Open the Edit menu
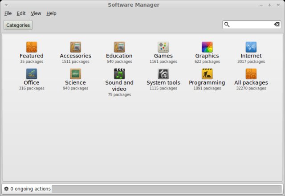Viewport: 285px width, 196px height. coord(21,13)
